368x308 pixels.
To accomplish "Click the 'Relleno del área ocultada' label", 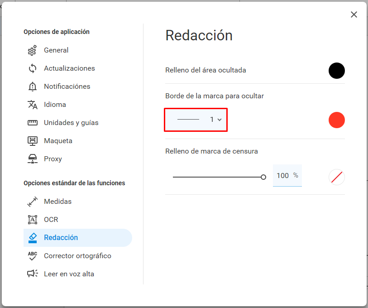I will (206, 70).
